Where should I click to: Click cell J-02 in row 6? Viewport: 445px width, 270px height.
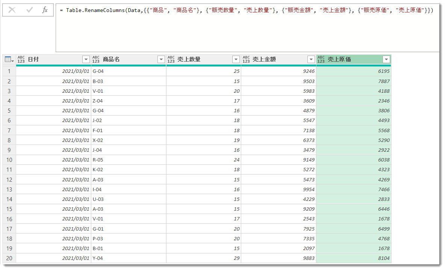click(x=128, y=120)
